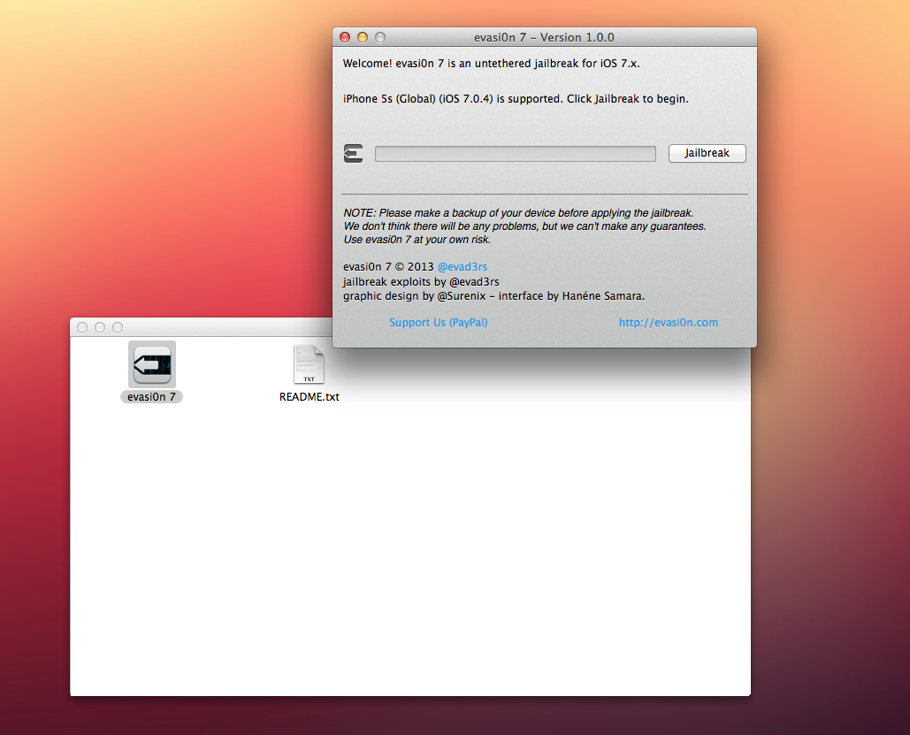
Task: Minimize the evasi0n 7 window
Action: [363, 37]
